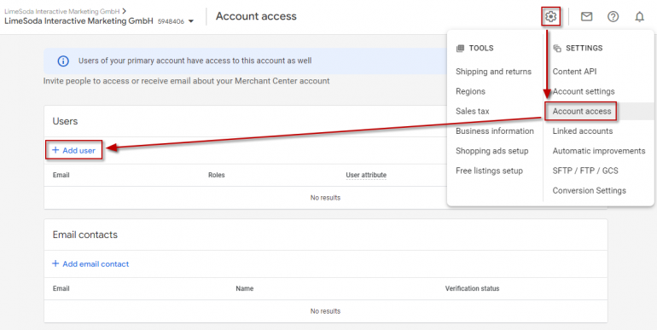Open Conversion Settings menu item
Image resolution: width=657 pixels, height=330 pixels.
589,190
